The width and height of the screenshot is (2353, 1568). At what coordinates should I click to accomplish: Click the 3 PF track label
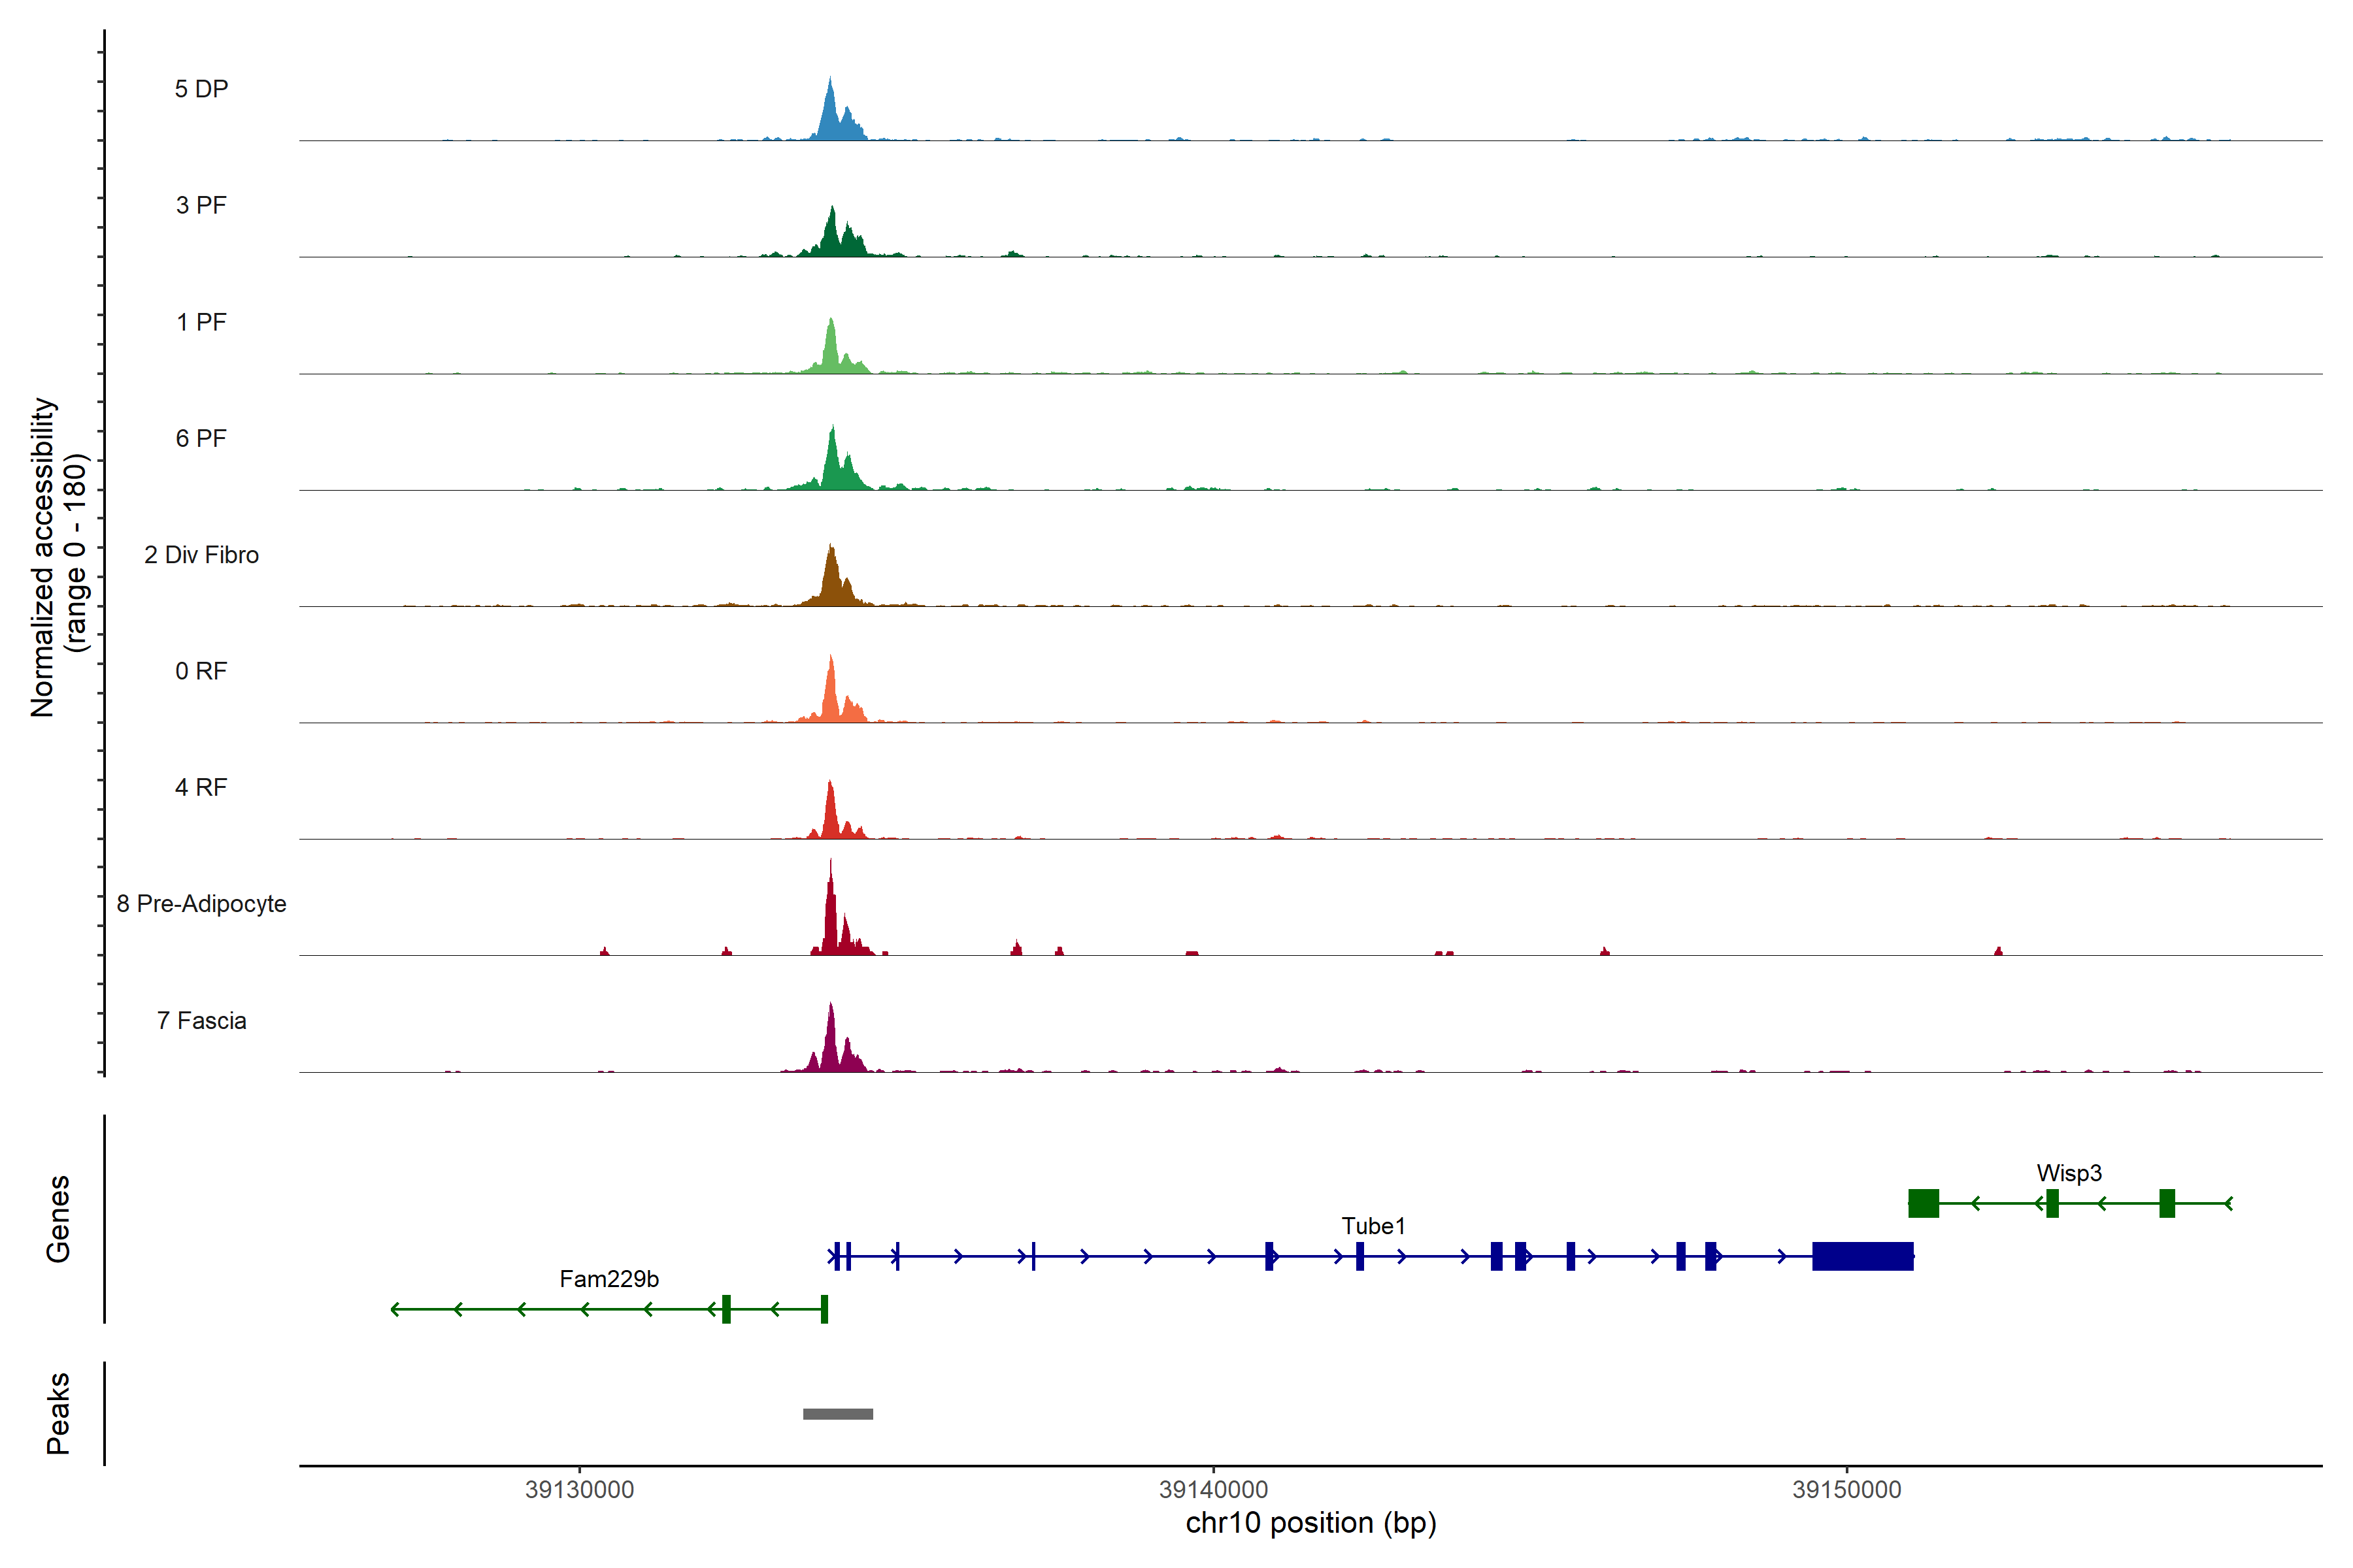(x=201, y=205)
